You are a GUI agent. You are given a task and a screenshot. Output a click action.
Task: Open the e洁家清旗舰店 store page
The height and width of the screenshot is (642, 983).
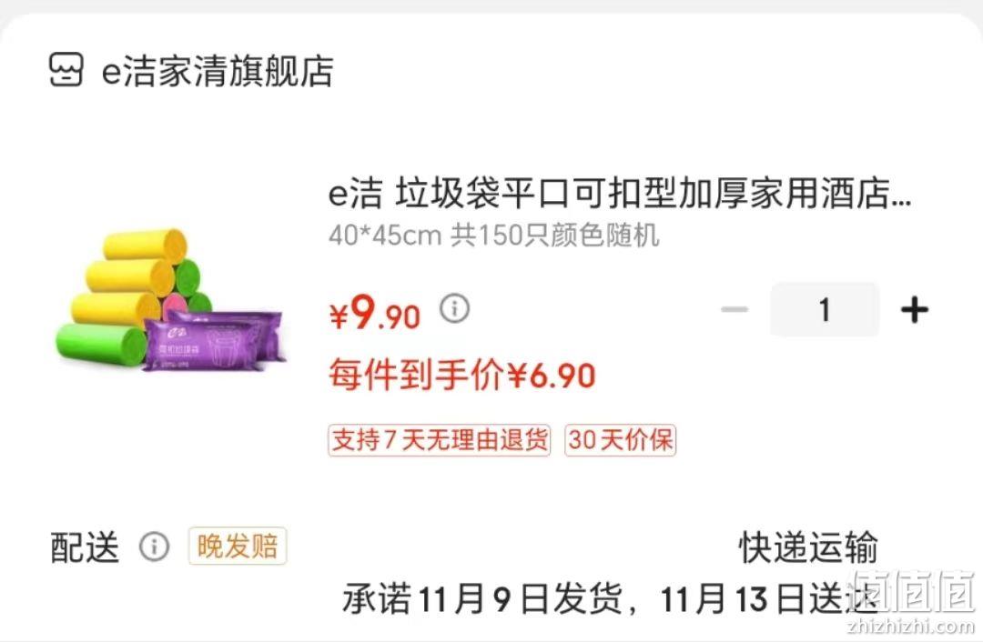(x=217, y=70)
